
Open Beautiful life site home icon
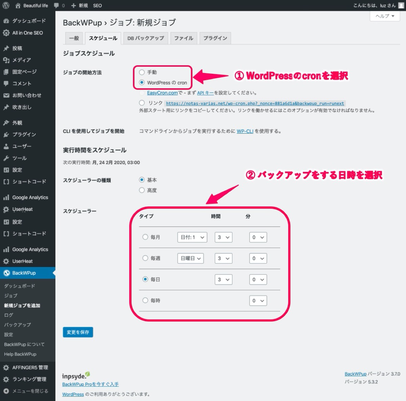point(18,5)
